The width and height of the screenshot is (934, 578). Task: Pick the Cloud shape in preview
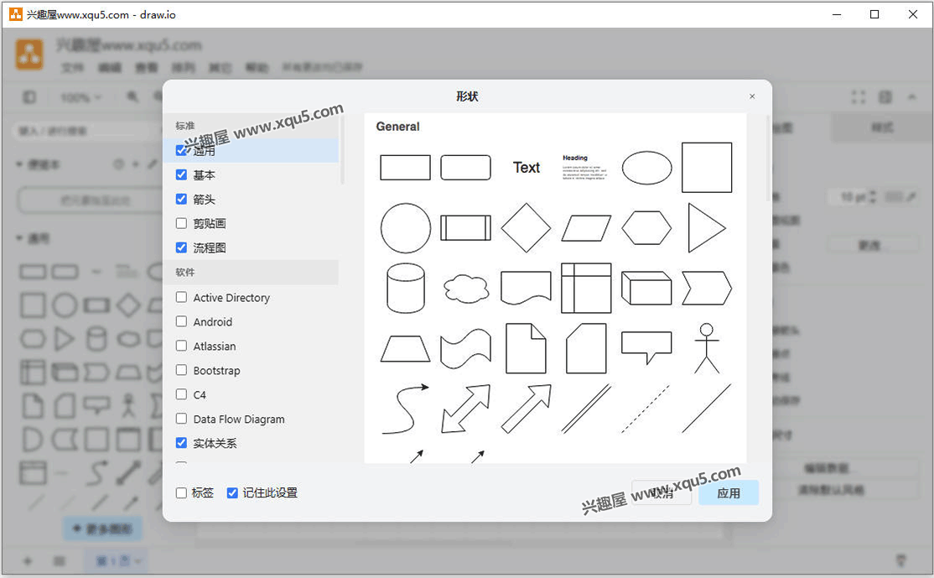pyautogui.click(x=466, y=289)
